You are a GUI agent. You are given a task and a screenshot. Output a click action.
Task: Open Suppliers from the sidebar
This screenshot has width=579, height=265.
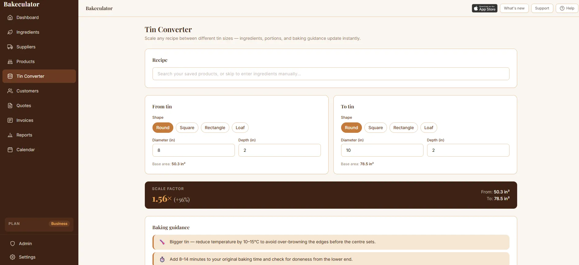[39, 47]
